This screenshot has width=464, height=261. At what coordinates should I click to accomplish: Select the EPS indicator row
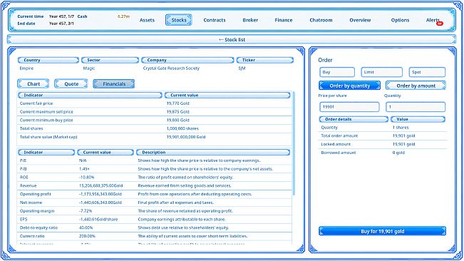click(155, 219)
